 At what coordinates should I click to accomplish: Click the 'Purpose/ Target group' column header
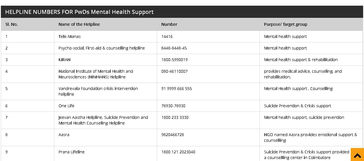click(x=286, y=24)
